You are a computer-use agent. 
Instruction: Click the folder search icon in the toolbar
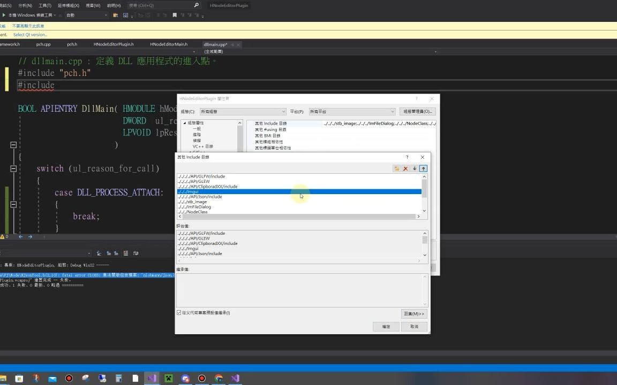click(x=115, y=16)
